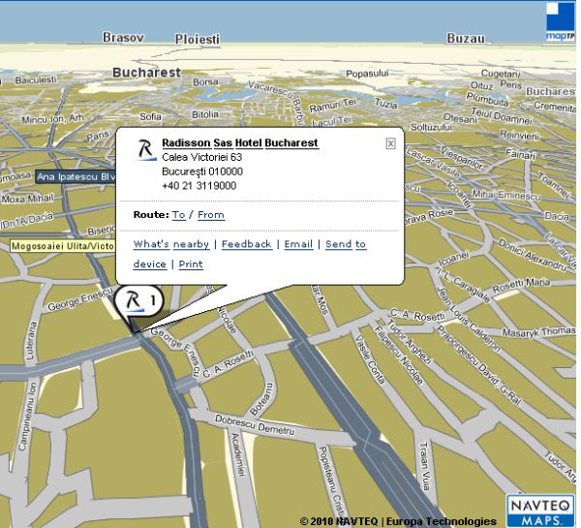Click the Ploiesti city label
The height and width of the screenshot is (528, 581).
[x=198, y=39]
